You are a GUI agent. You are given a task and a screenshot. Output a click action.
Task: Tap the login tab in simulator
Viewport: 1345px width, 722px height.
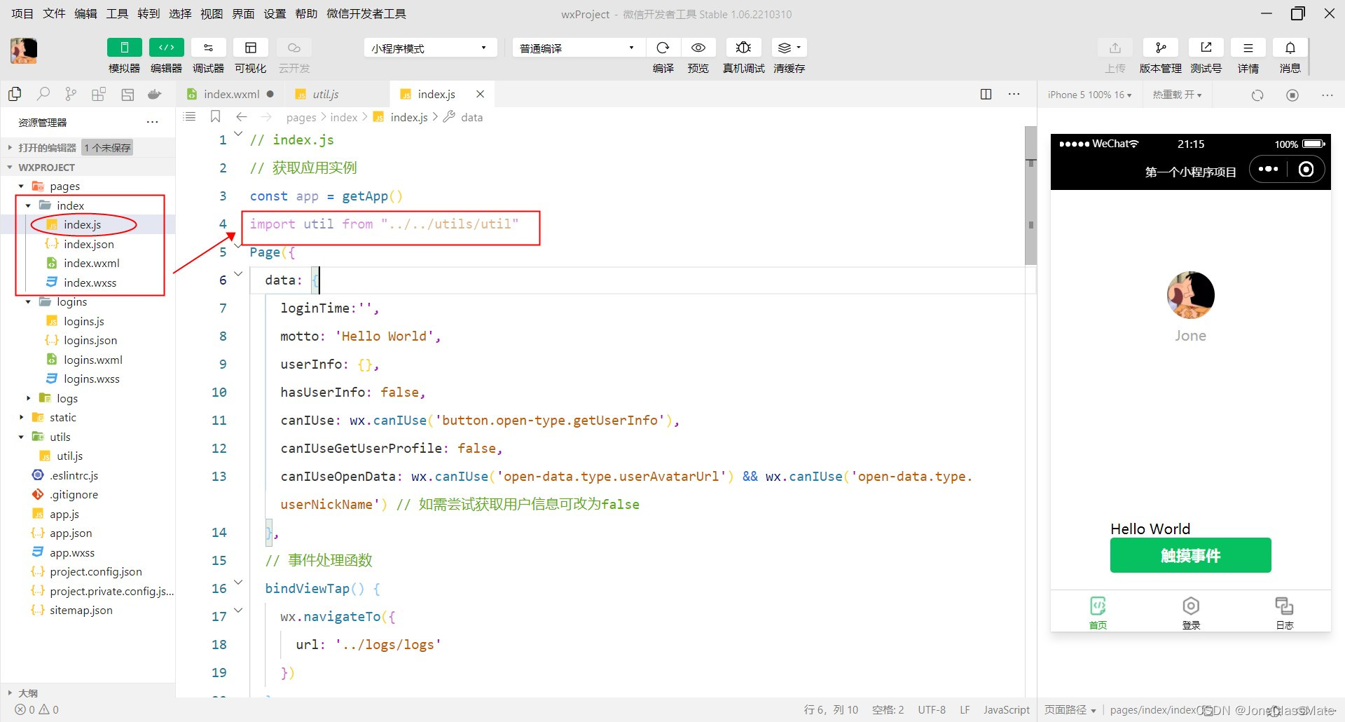(x=1191, y=612)
